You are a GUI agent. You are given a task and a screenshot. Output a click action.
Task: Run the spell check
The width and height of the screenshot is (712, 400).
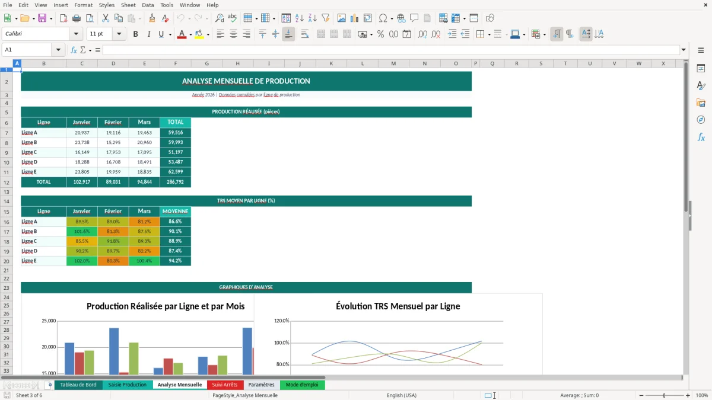(x=232, y=18)
